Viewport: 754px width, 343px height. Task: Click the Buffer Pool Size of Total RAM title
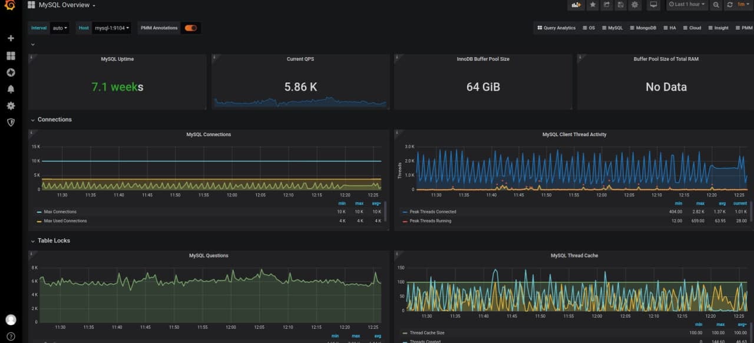point(666,59)
